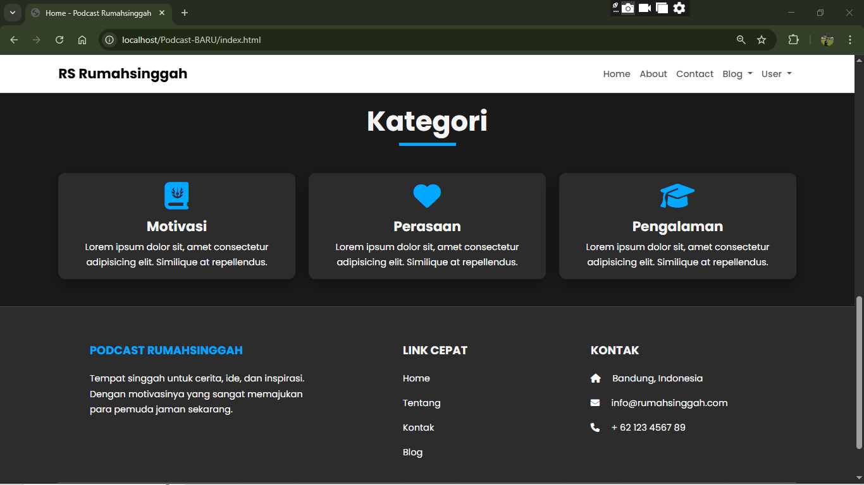Select Contact in the navigation bar
This screenshot has width=864, height=485.
tap(694, 74)
